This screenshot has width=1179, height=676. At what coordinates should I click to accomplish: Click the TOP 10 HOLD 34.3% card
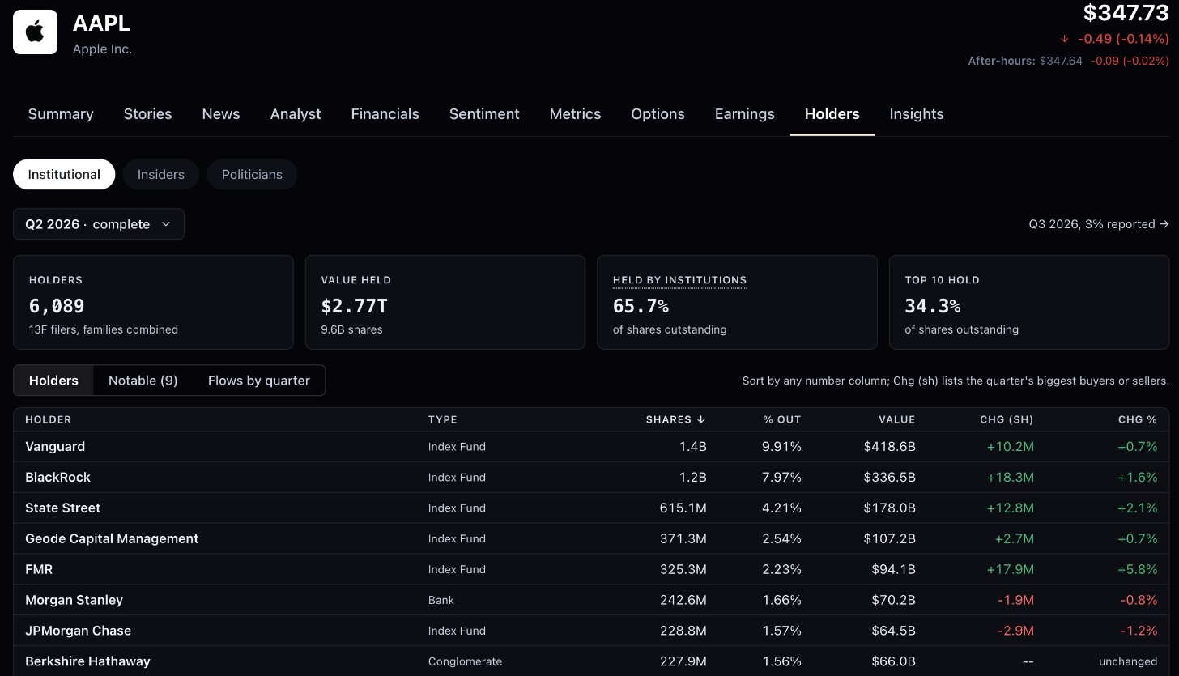[x=1029, y=303]
